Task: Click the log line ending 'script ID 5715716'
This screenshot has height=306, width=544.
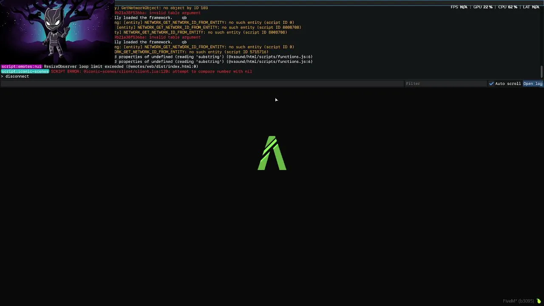Action: click(x=191, y=52)
